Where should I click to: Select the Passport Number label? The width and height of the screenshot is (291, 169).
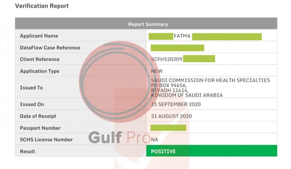(40, 128)
